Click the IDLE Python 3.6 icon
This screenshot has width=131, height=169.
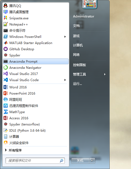tap(5, 130)
